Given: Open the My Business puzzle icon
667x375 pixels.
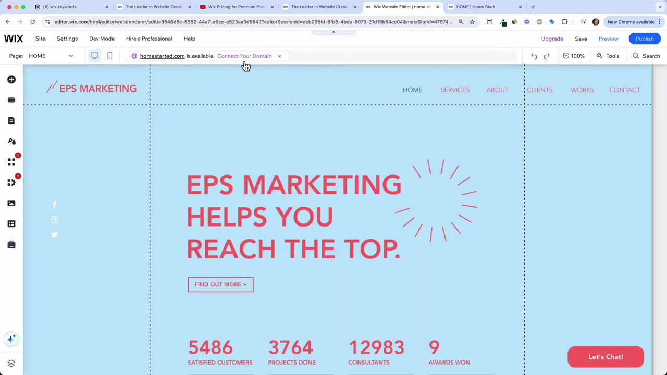Looking at the screenshot, I should (x=11, y=183).
